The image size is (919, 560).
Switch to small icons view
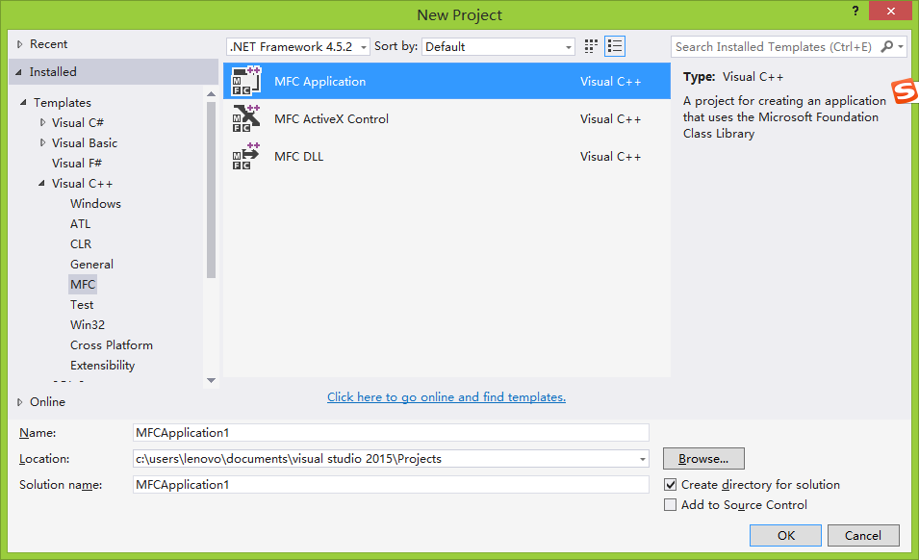click(591, 46)
